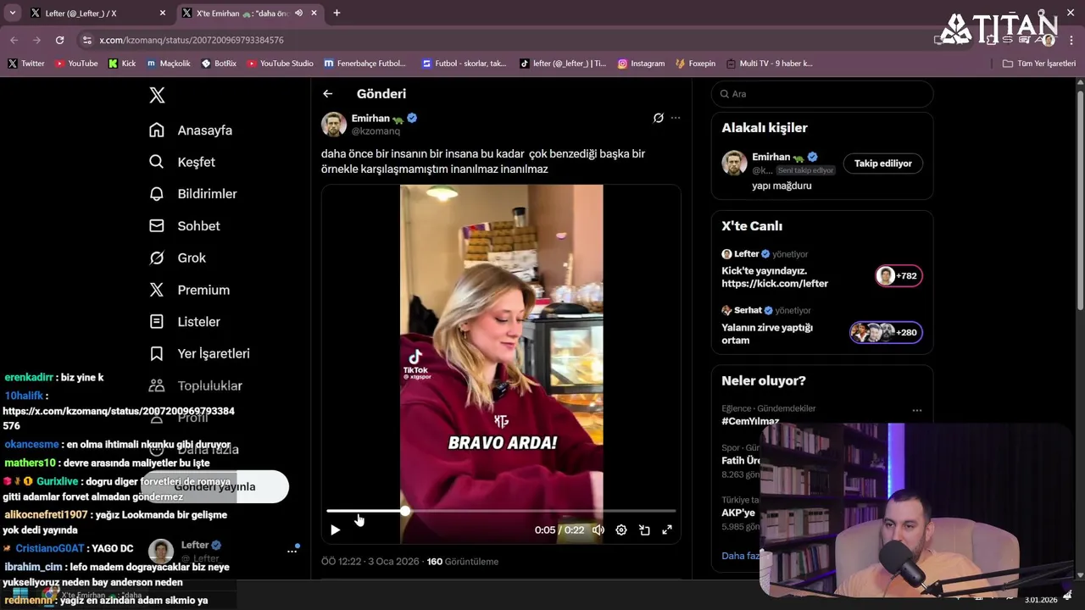Open Yer İşaretleri bookmarks

coord(199,353)
